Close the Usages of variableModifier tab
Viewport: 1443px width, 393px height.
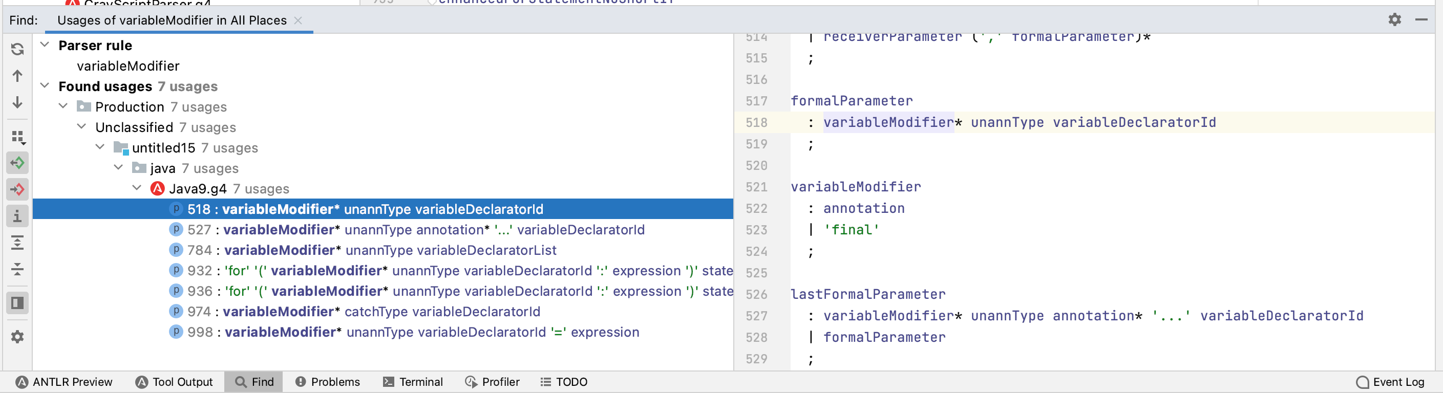coord(298,20)
